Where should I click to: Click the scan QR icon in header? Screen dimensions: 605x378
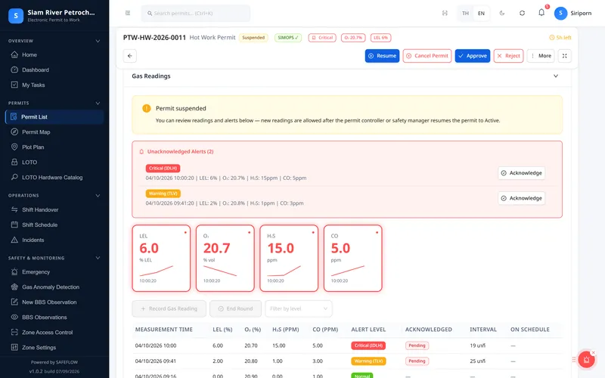[445, 13]
